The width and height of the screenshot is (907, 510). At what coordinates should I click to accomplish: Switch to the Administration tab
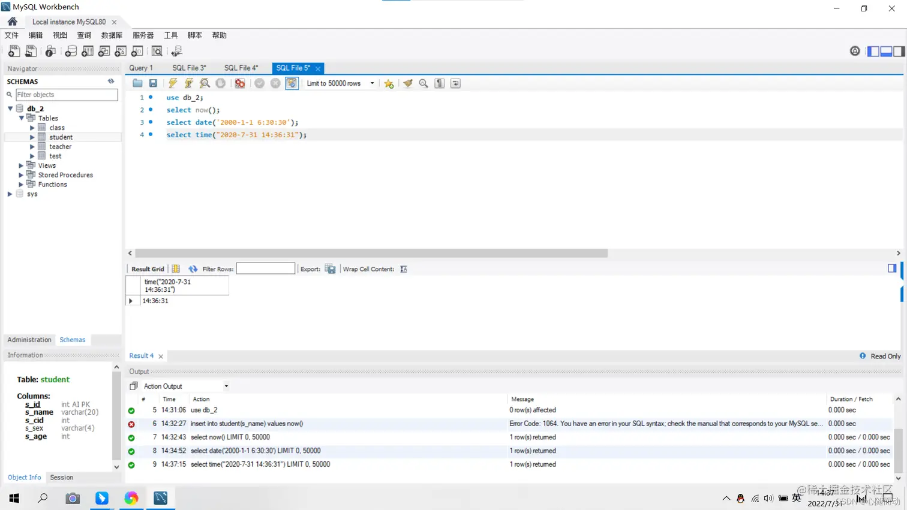tap(29, 340)
